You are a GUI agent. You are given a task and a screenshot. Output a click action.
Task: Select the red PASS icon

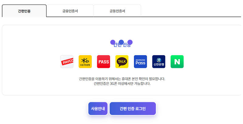coord(104,62)
